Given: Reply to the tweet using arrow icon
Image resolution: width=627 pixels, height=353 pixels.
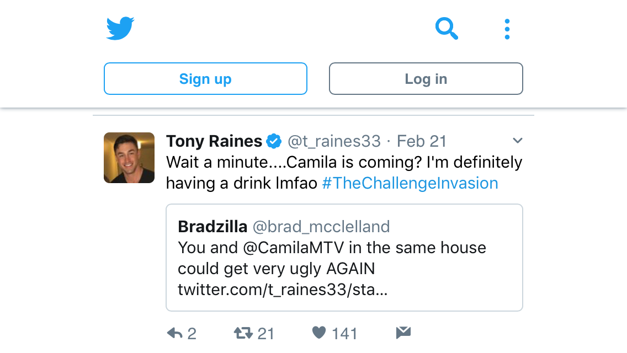Looking at the screenshot, I should click(x=175, y=333).
